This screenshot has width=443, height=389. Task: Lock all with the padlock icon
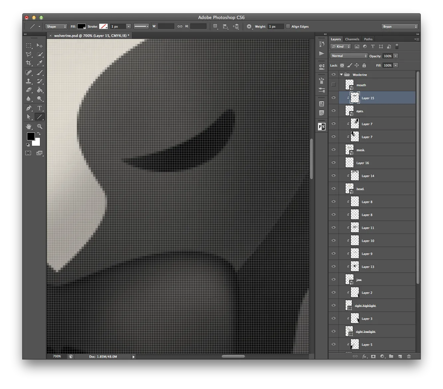coord(364,66)
